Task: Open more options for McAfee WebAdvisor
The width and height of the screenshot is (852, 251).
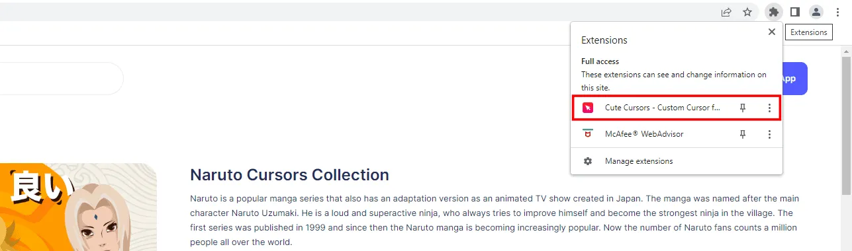Action: pos(769,134)
